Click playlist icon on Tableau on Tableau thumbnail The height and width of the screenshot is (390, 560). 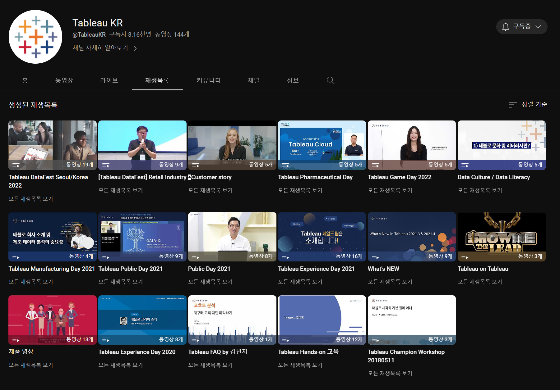(x=465, y=257)
